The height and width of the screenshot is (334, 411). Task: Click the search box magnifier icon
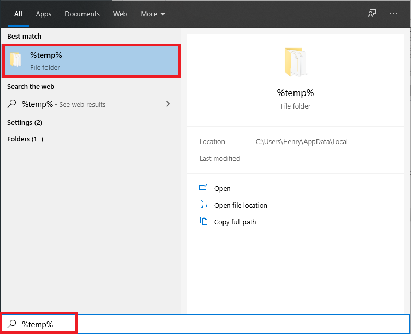tap(11, 324)
